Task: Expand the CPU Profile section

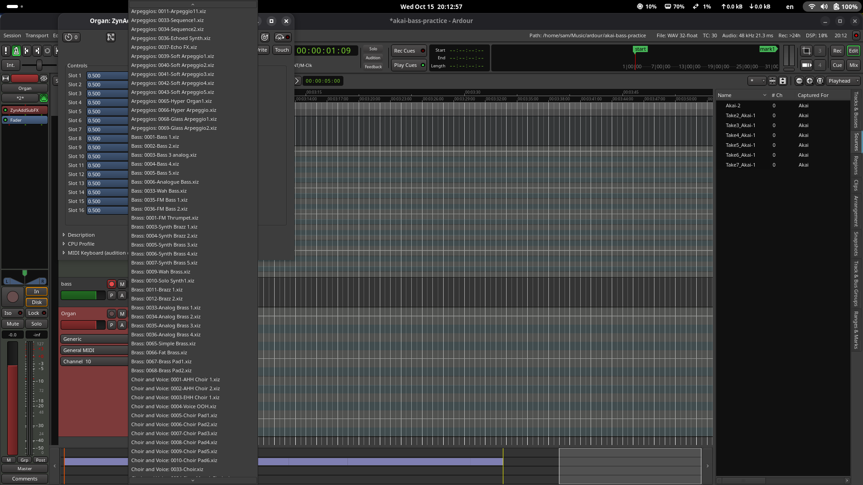Action: click(x=64, y=244)
